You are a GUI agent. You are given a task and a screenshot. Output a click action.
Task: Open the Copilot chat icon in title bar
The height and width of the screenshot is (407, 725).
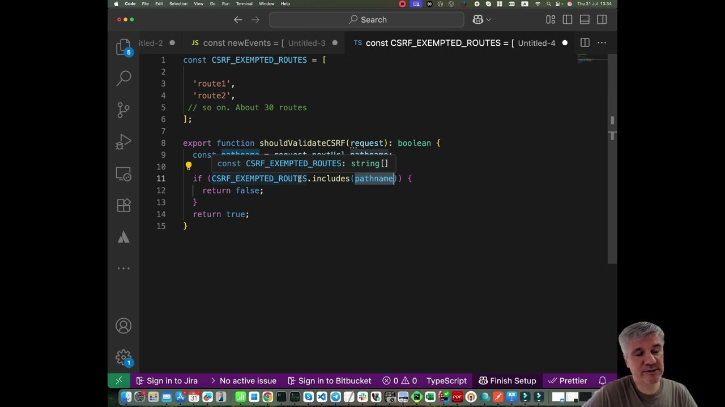477,20
